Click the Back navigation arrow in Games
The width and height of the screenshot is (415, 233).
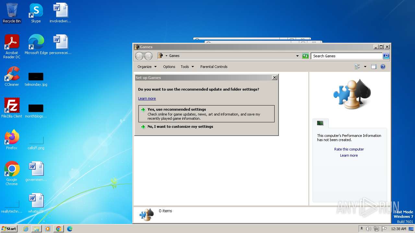pyautogui.click(x=139, y=56)
